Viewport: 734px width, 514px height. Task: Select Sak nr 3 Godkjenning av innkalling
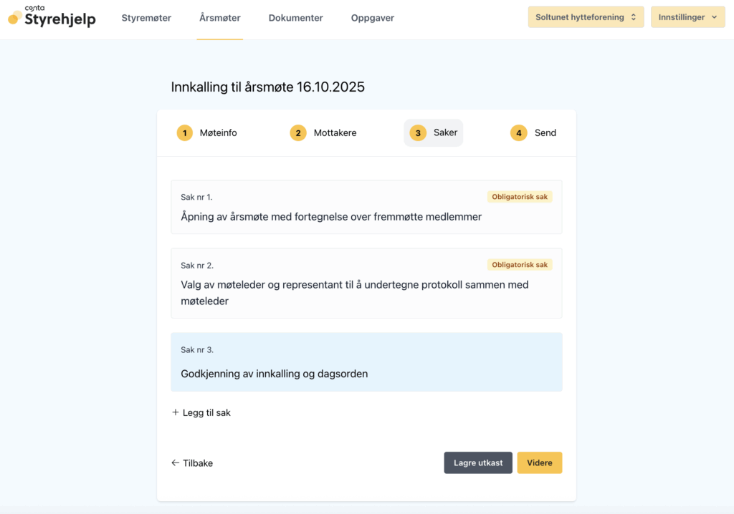(x=366, y=362)
